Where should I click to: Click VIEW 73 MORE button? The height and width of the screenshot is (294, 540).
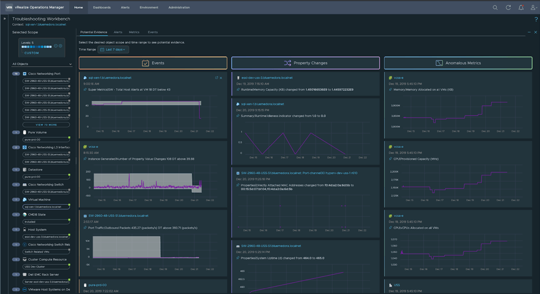point(46,125)
